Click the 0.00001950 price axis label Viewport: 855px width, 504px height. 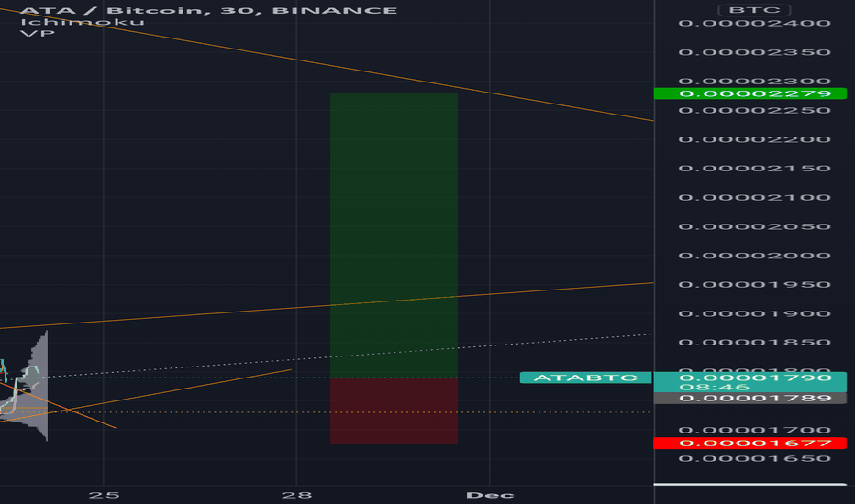[755, 284]
